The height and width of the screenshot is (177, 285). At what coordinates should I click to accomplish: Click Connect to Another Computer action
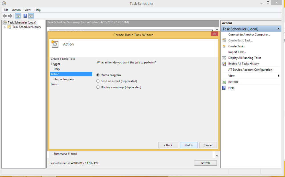click(x=249, y=35)
